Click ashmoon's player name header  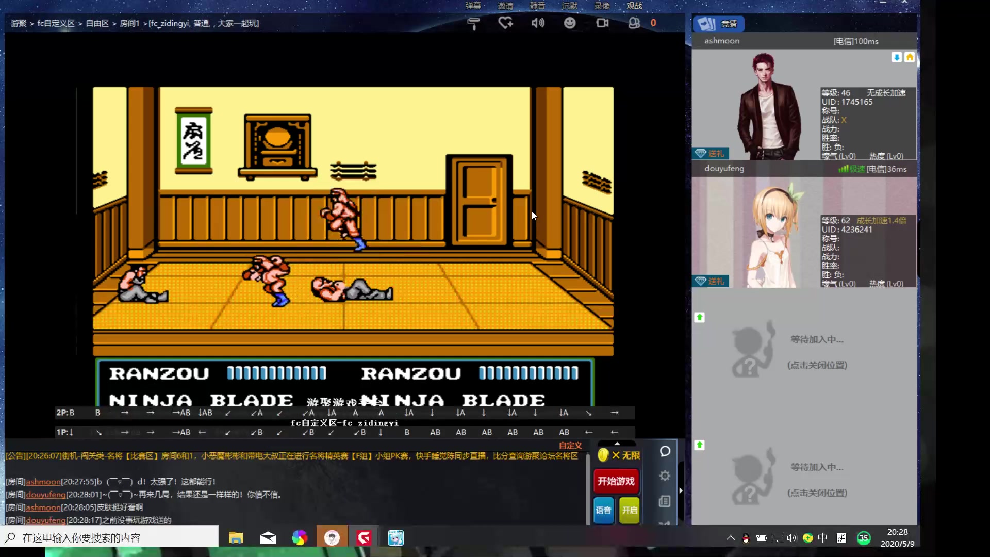pyautogui.click(x=722, y=41)
